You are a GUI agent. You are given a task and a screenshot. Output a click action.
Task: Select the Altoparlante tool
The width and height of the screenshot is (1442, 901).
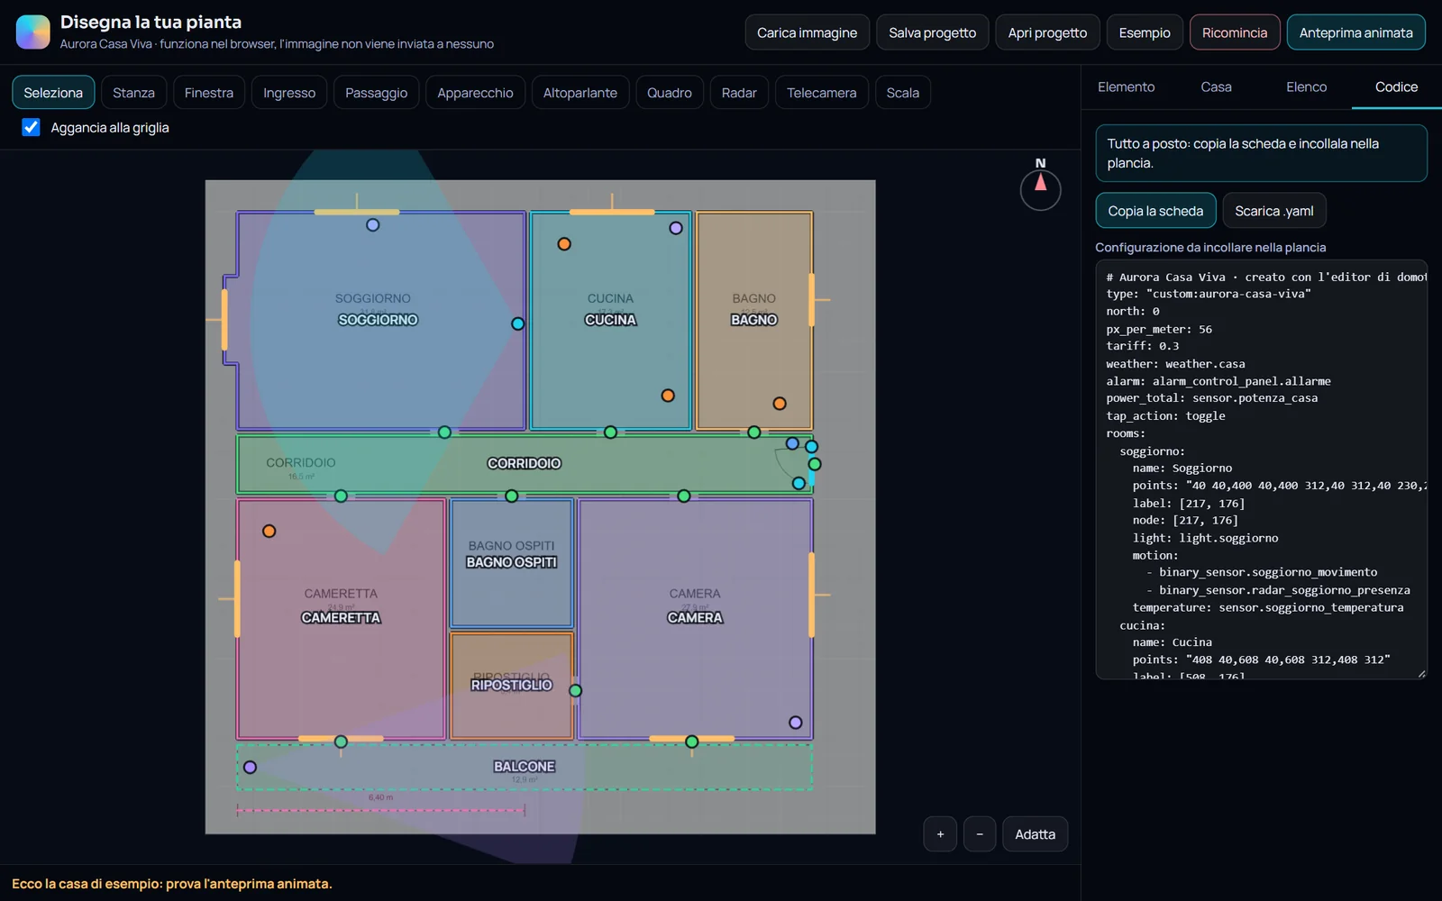tap(580, 93)
